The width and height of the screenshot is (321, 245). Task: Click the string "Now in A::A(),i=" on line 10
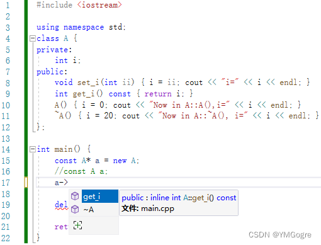[x=189, y=105]
